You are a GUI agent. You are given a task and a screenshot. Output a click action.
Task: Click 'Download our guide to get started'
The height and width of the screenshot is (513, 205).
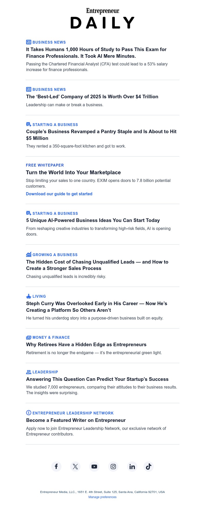59,194
